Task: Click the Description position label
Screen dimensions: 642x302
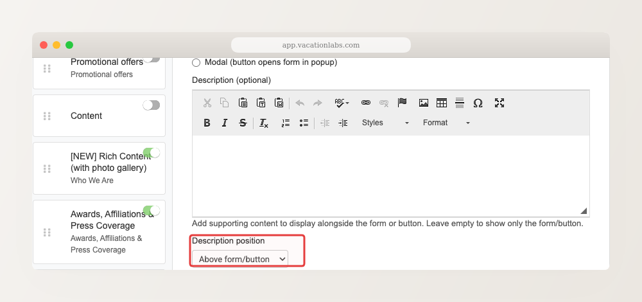Action: [229, 241]
